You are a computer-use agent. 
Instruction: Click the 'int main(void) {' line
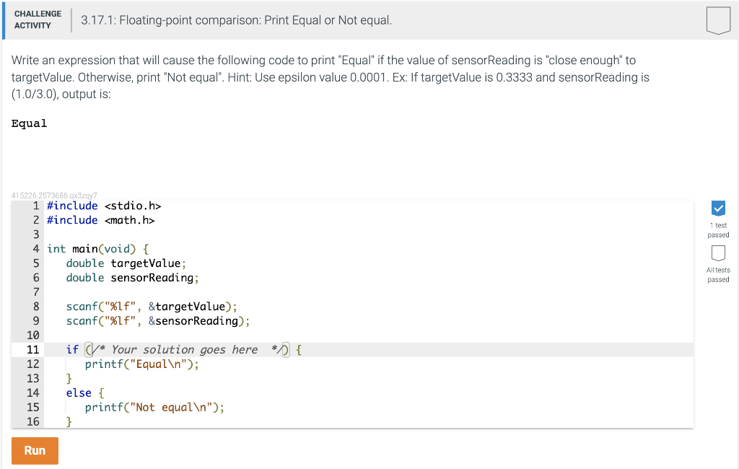pyautogui.click(x=98, y=249)
